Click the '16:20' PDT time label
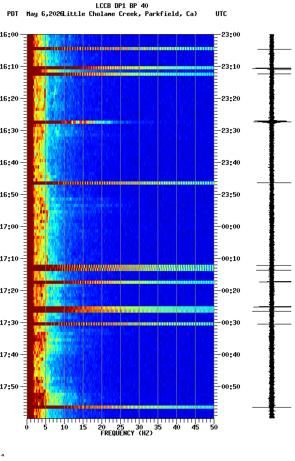This screenshot has height=461, width=295. click(9, 99)
